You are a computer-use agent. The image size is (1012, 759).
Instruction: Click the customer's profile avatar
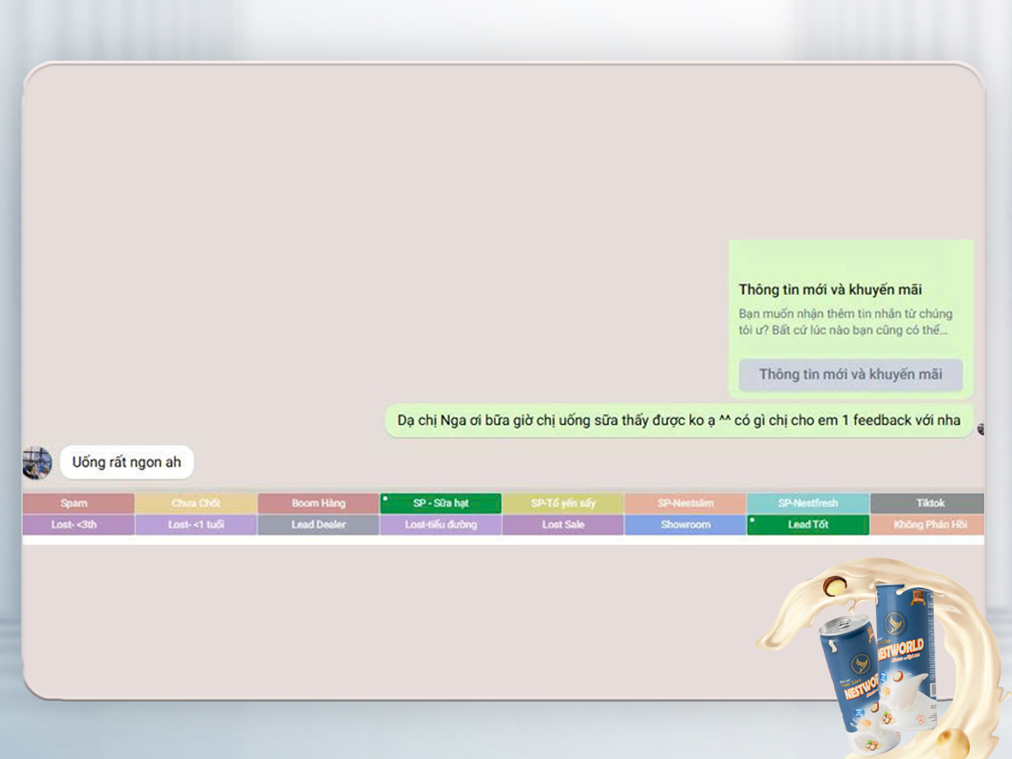(37, 463)
